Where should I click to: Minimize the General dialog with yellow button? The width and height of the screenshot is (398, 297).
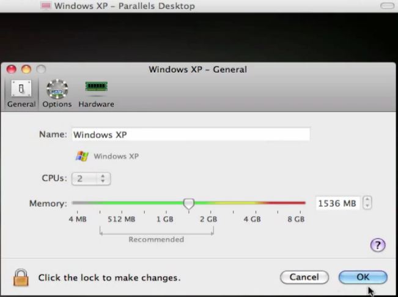pos(26,69)
